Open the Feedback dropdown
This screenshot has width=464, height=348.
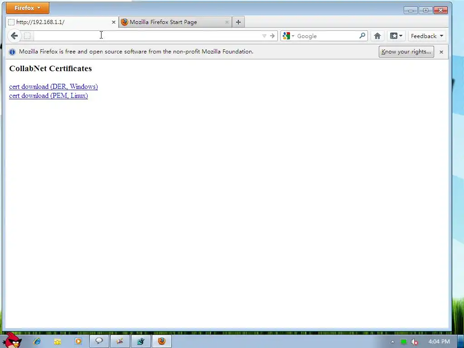pos(427,36)
